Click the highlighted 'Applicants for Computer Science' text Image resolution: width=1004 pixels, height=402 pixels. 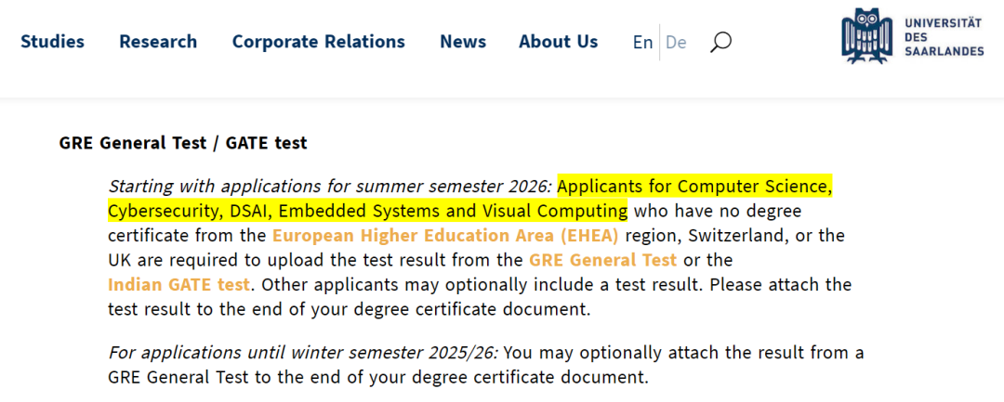point(694,187)
